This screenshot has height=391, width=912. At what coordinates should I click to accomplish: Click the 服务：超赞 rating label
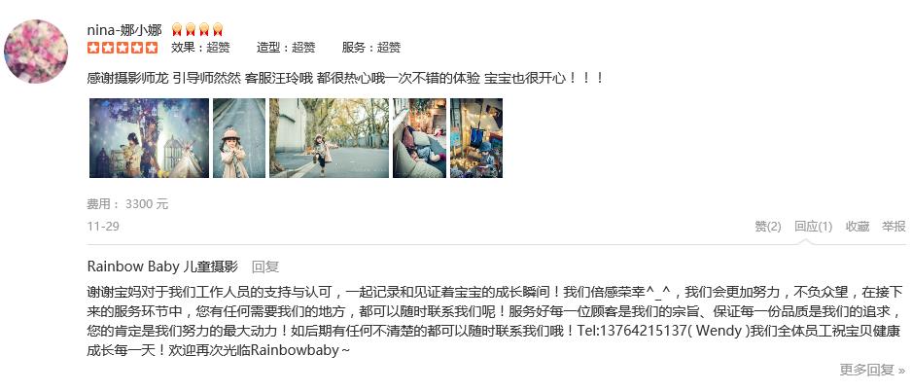[371, 48]
